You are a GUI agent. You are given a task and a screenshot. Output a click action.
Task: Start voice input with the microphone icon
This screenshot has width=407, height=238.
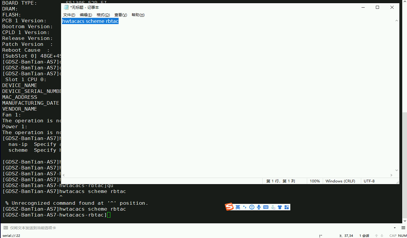pyautogui.click(x=259, y=207)
